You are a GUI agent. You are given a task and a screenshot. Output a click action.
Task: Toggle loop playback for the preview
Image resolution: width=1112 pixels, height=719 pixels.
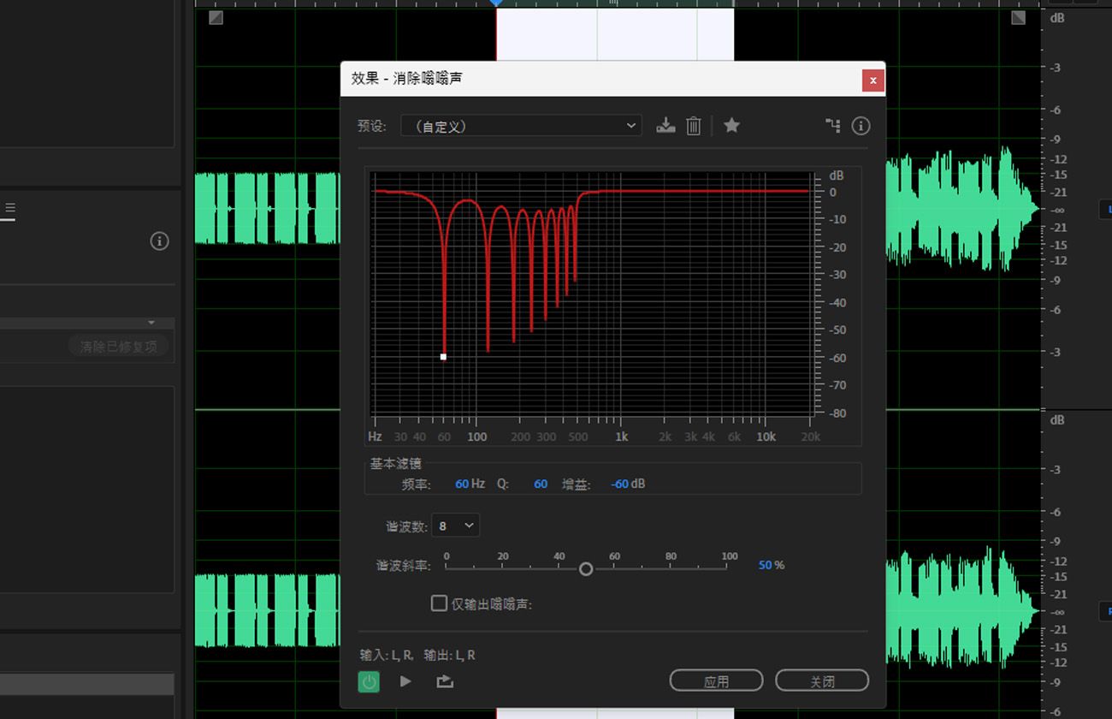445,681
